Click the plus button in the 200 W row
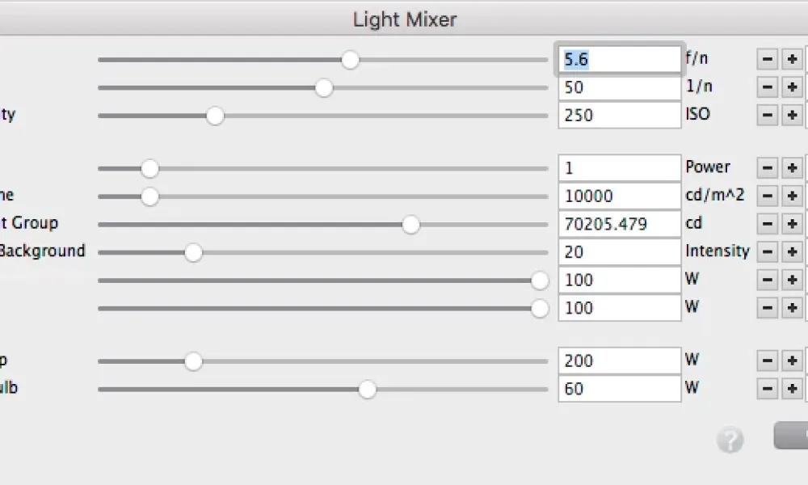This screenshot has height=485, width=808. coord(792,361)
